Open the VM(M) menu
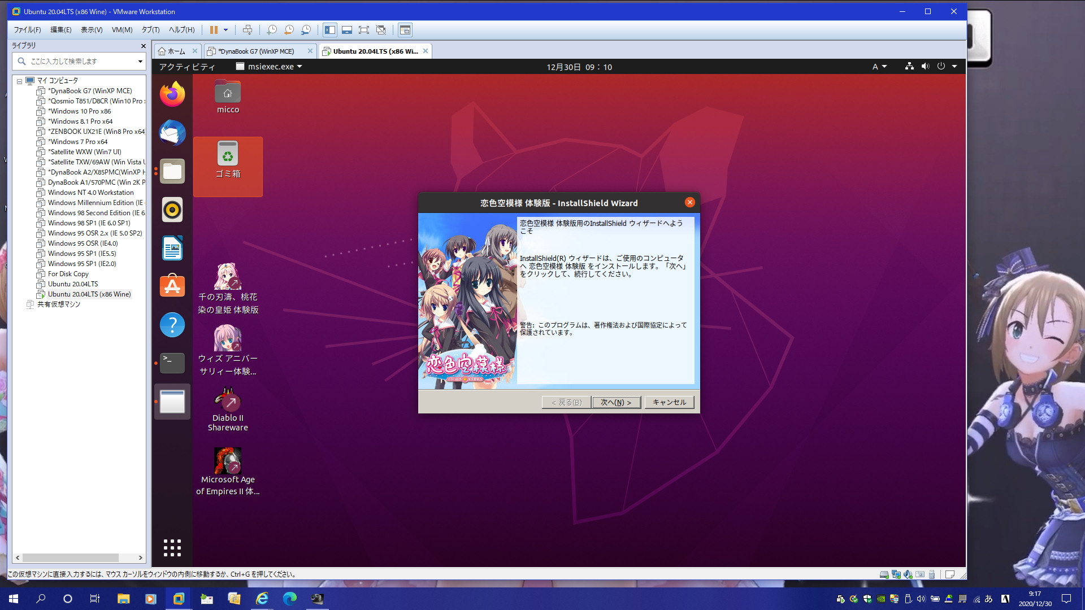1085x610 pixels. point(122,30)
